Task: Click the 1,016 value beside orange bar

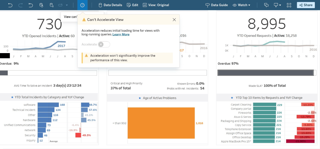Action: coord(199,123)
